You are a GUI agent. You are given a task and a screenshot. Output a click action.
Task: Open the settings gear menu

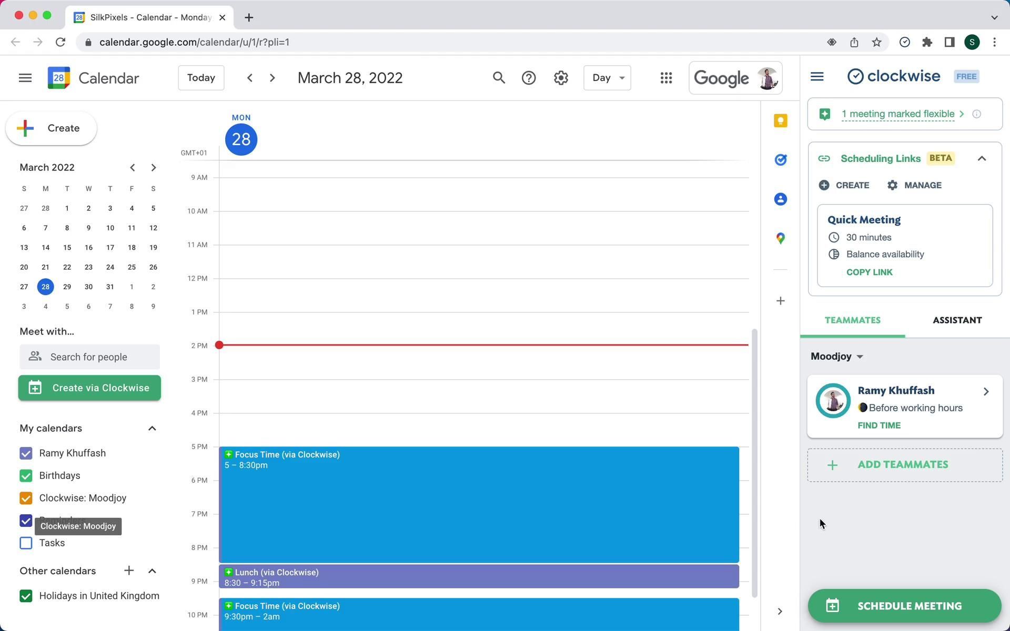pyautogui.click(x=561, y=78)
